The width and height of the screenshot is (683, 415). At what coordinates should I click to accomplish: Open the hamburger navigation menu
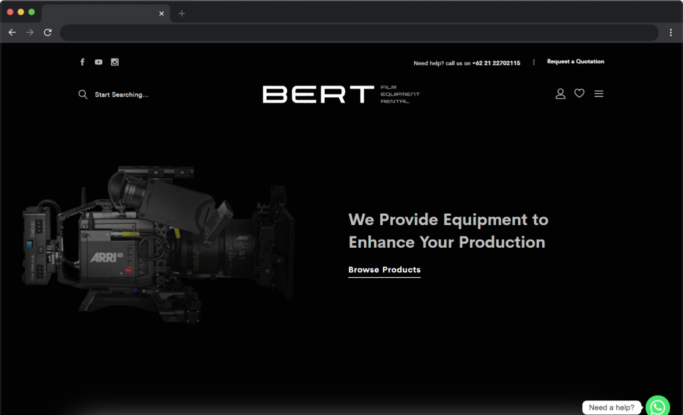[x=598, y=94]
